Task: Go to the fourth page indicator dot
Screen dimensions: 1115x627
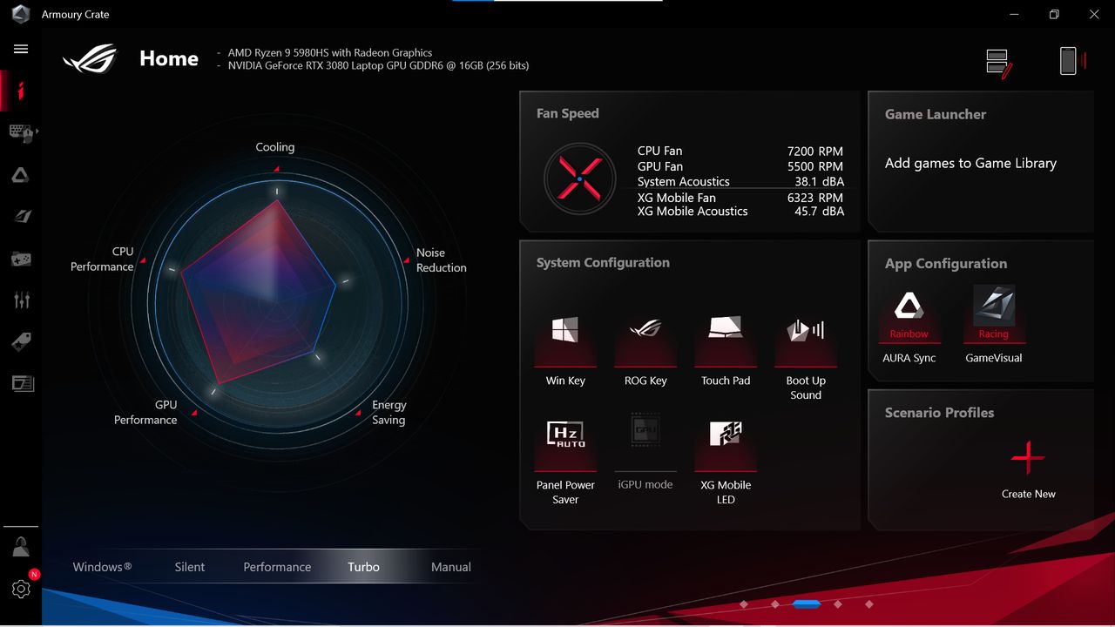Action: (x=838, y=603)
